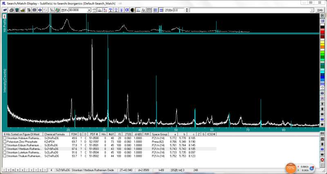Click the percent symbol toolbar icon
The image size is (327, 174).
point(52,10)
